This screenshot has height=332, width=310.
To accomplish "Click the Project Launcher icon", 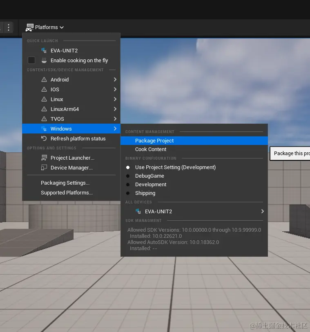I will [x=44, y=158].
